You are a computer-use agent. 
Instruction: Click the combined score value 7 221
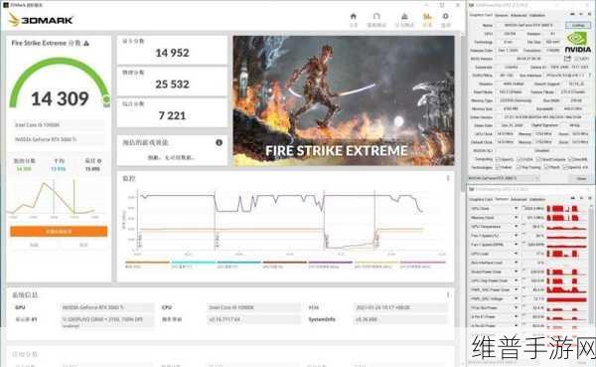pos(172,115)
